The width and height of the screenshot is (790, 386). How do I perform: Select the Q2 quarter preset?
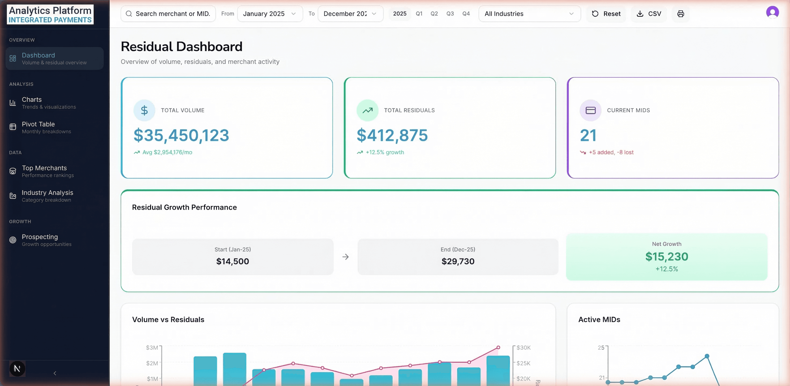coord(434,14)
